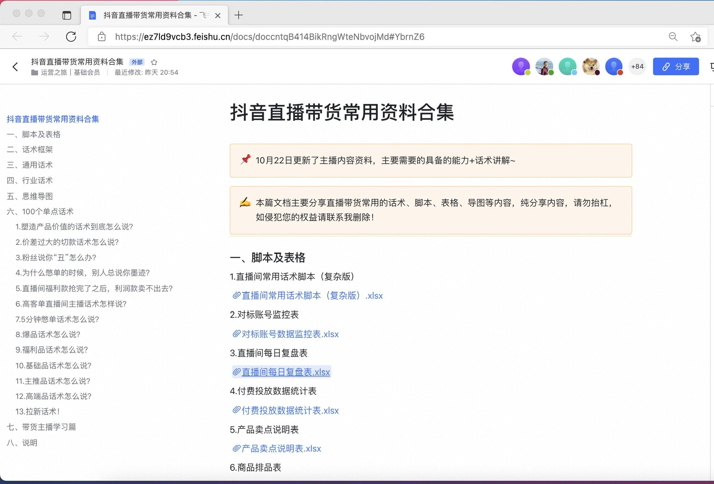Viewport: 714px width, 484px height.
Task: Open 运营之旅 | 基础会员 folder breadcrumb
Action: pos(70,72)
